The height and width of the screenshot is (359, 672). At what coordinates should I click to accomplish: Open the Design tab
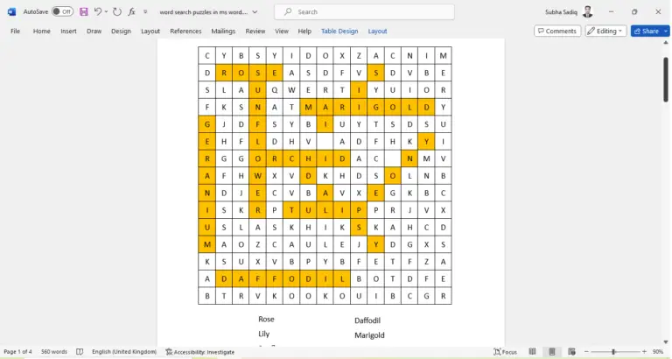[121, 31]
